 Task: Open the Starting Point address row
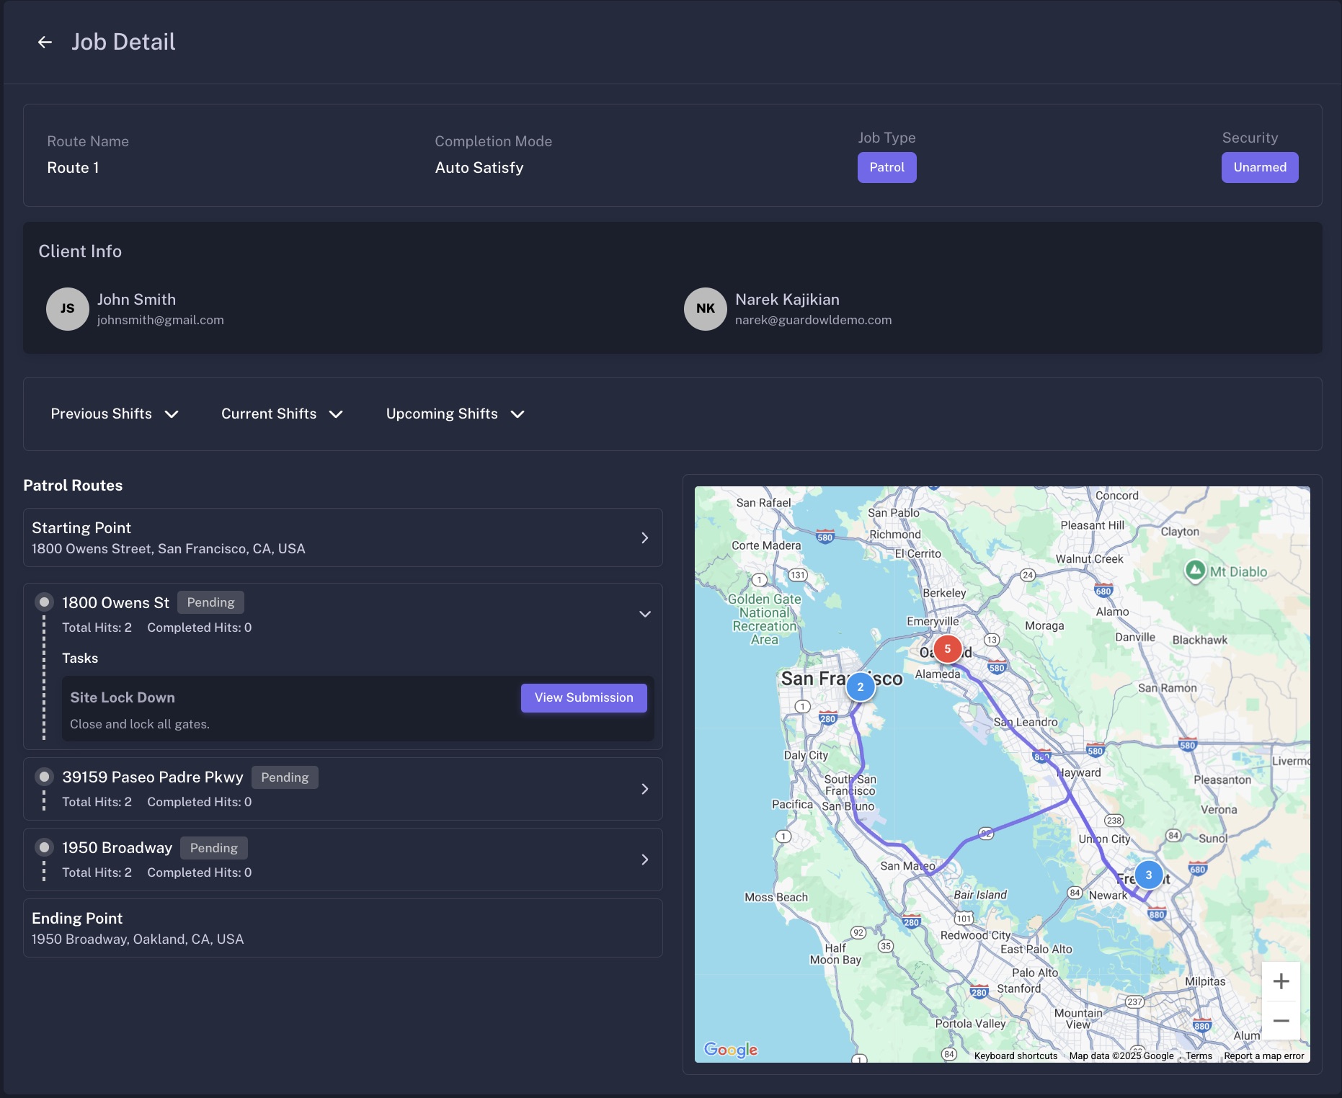pyautogui.click(x=342, y=538)
